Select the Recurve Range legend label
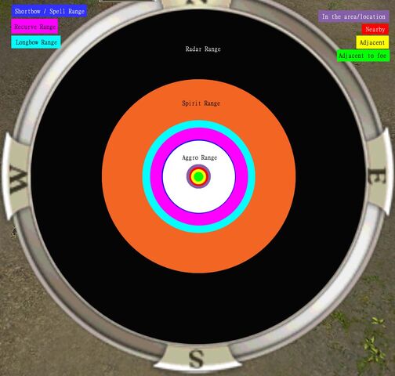The width and height of the screenshot is (395, 376). tap(34, 27)
